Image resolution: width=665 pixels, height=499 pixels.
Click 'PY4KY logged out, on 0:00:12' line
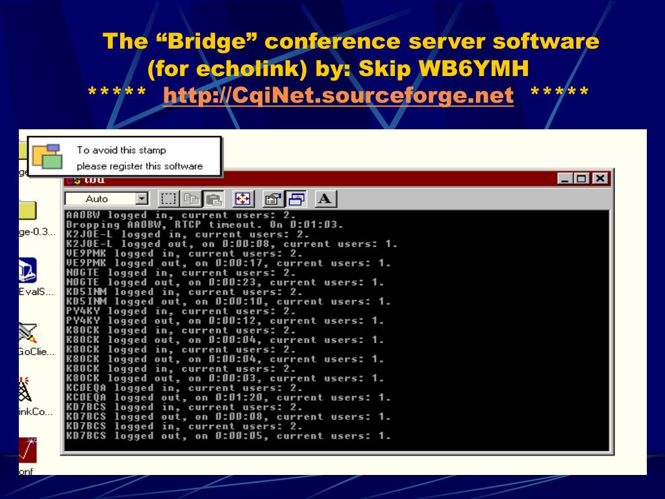(225, 321)
